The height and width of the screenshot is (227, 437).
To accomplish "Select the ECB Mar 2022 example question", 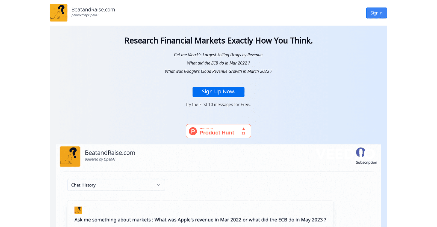I will tap(218, 63).
